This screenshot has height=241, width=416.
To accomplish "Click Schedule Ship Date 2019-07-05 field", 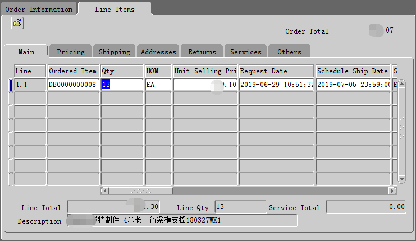I will click(x=353, y=85).
